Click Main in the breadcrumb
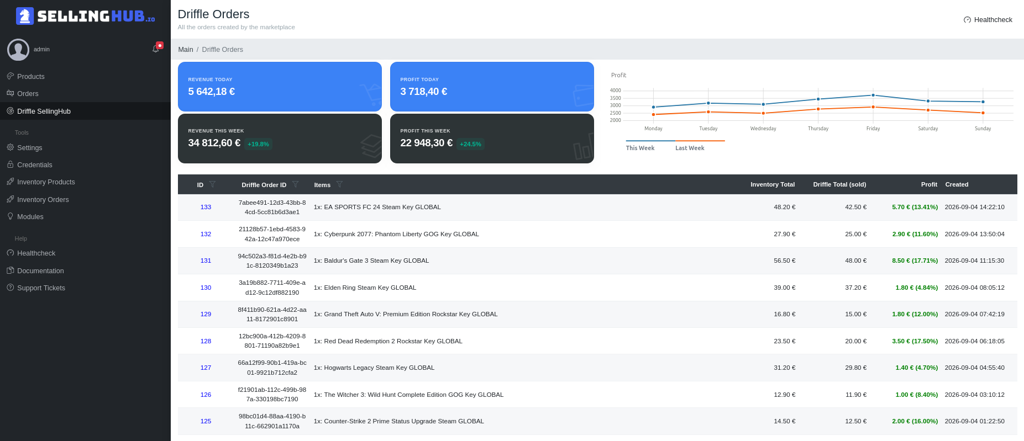1024x441 pixels. click(x=186, y=50)
